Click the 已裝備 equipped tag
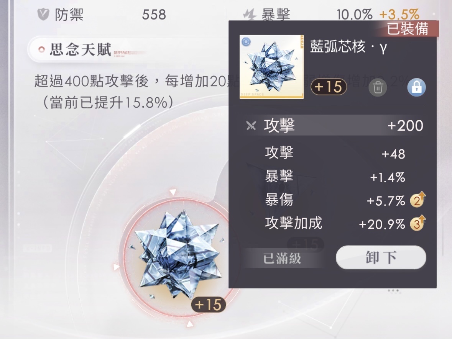Screen dimensions: 452x339 (x=407, y=28)
